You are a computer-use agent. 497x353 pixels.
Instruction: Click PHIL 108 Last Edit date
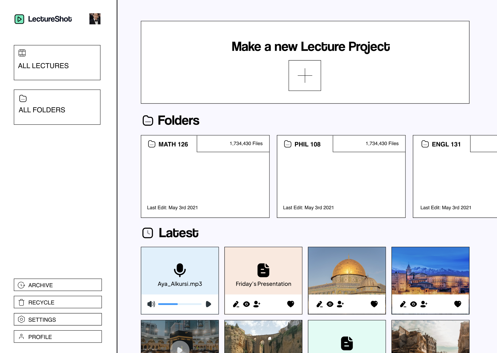pyautogui.click(x=308, y=208)
